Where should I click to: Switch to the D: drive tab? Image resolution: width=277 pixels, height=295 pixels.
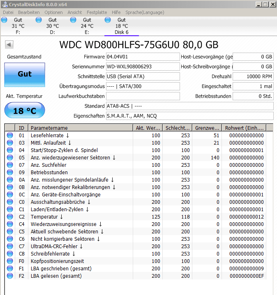tap(52, 26)
